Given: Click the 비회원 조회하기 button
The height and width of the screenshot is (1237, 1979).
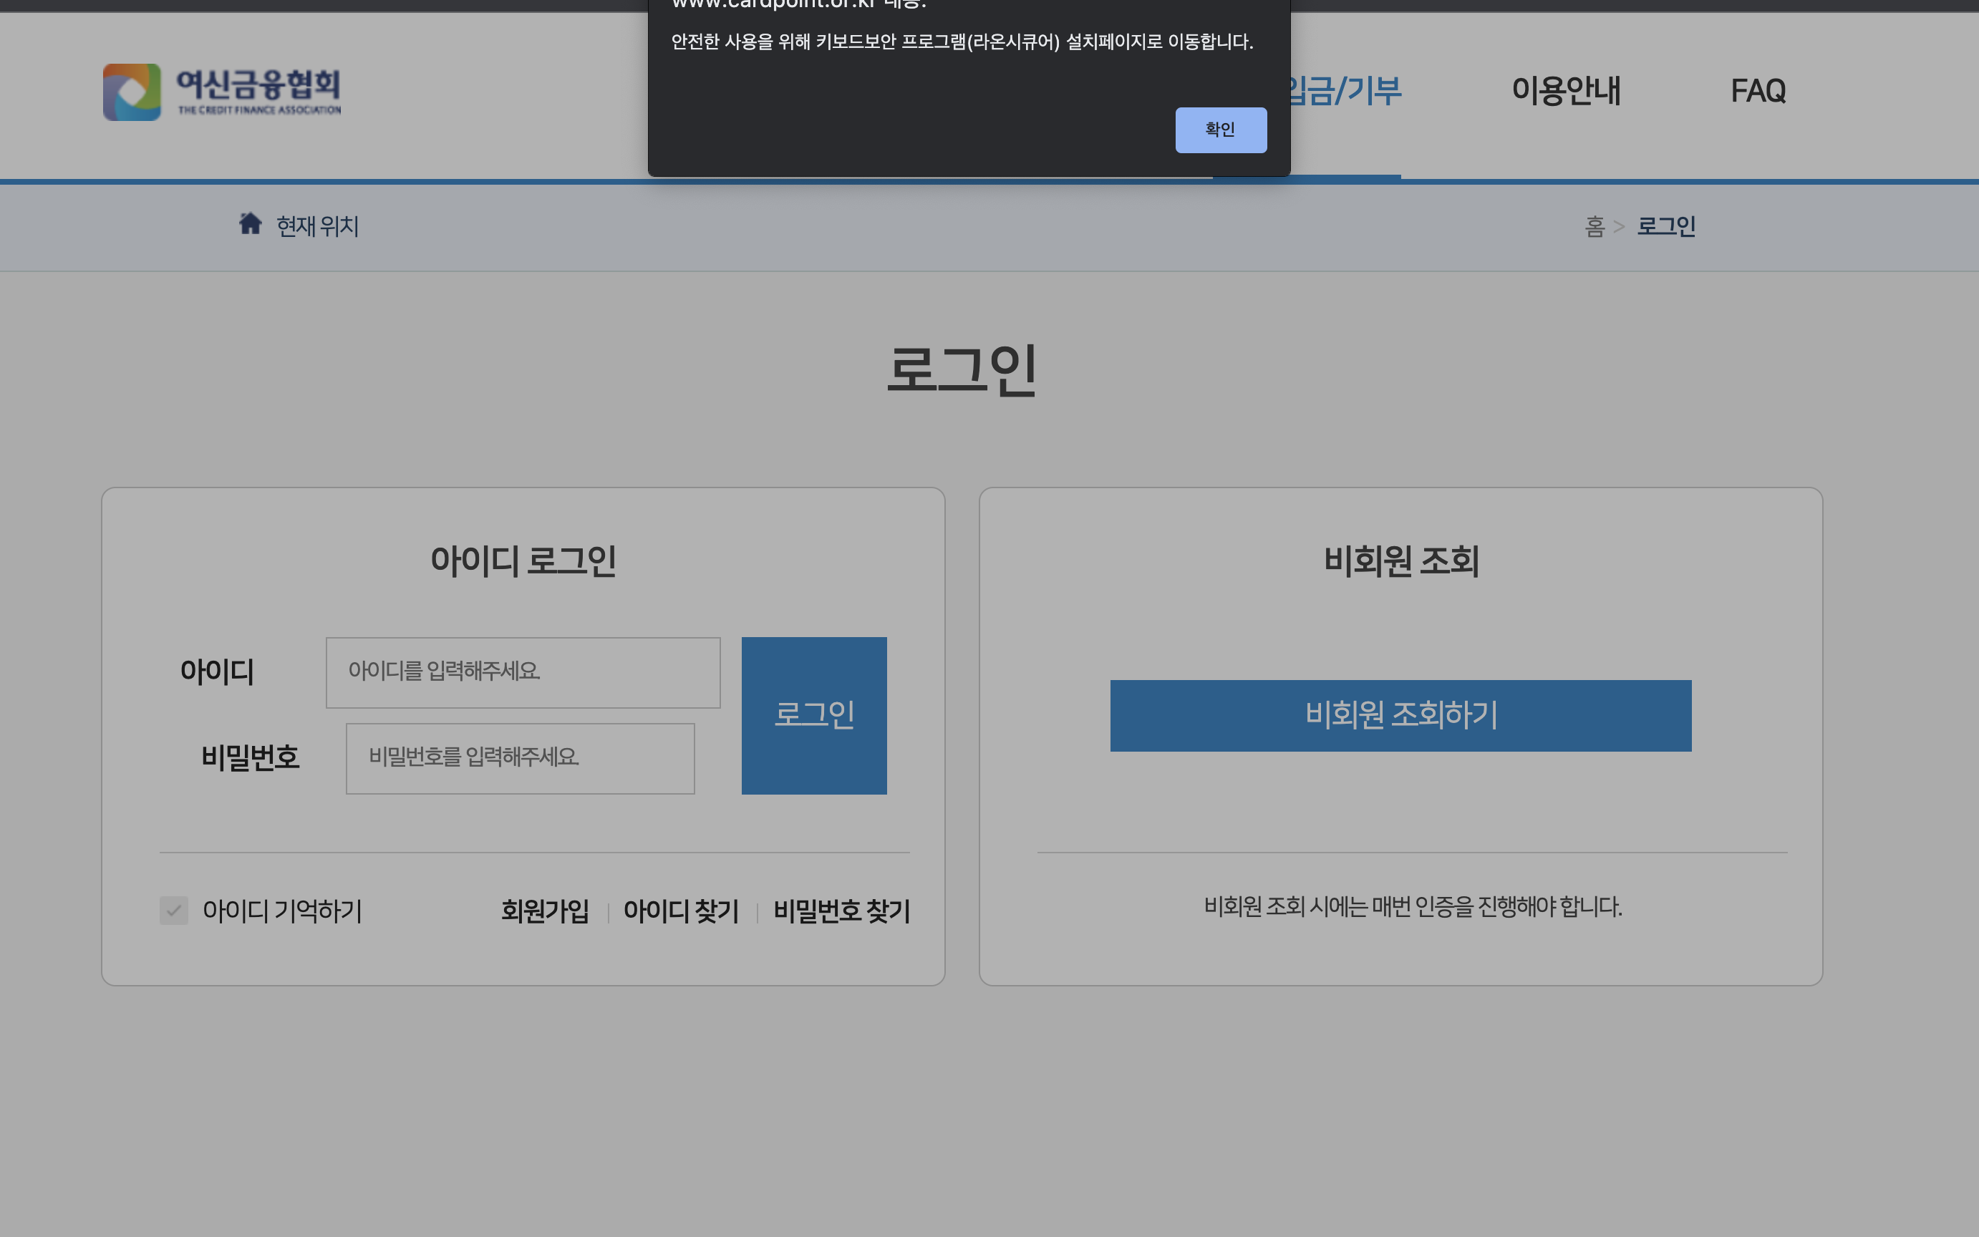Looking at the screenshot, I should pyautogui.click(x=1400, y=715).
